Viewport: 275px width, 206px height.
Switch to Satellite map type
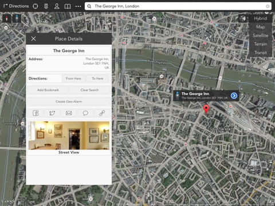coord(260,35)
